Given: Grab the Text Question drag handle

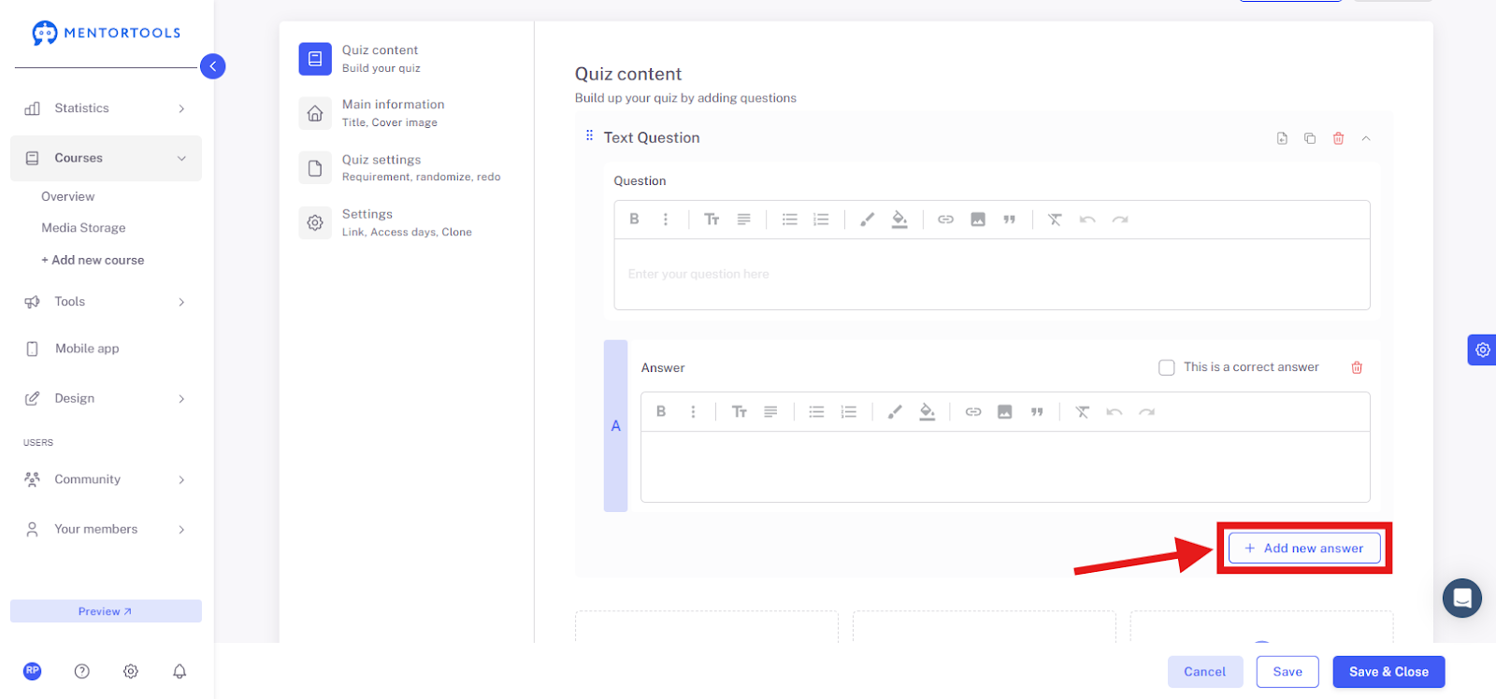Looking at the screenshot, I should [x=589, y=136].
